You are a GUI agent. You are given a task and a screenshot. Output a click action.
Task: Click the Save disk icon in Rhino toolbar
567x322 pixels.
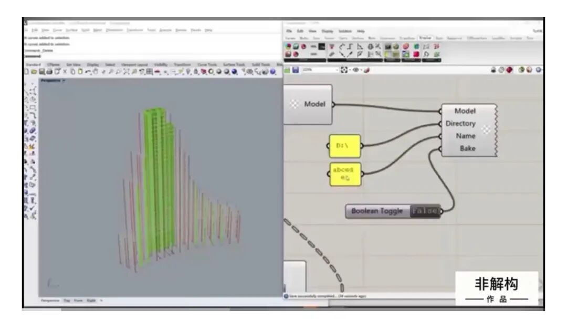point(41,71)
